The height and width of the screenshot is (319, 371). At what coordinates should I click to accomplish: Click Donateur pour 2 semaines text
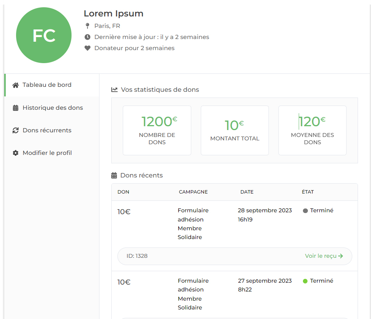[x=134, y=48]
